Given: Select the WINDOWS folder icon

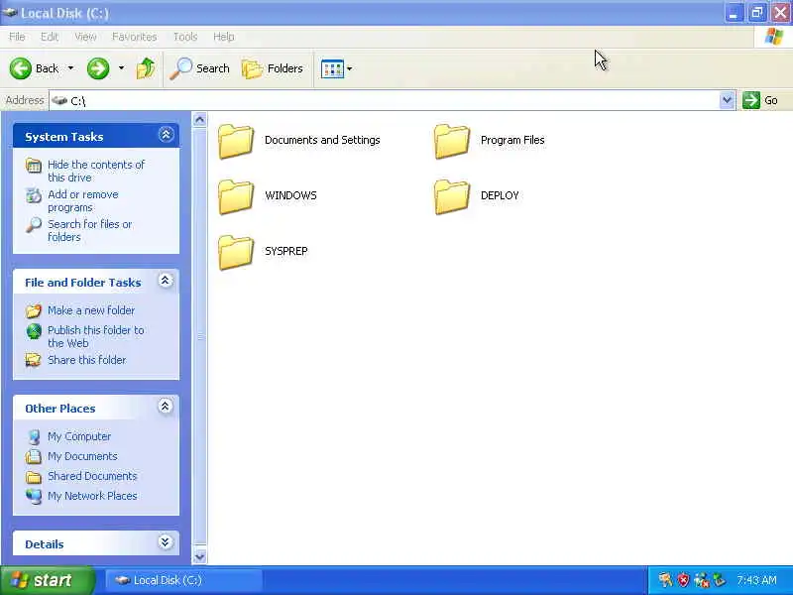Looking at the screenshot, I should (x=236, y=196).
